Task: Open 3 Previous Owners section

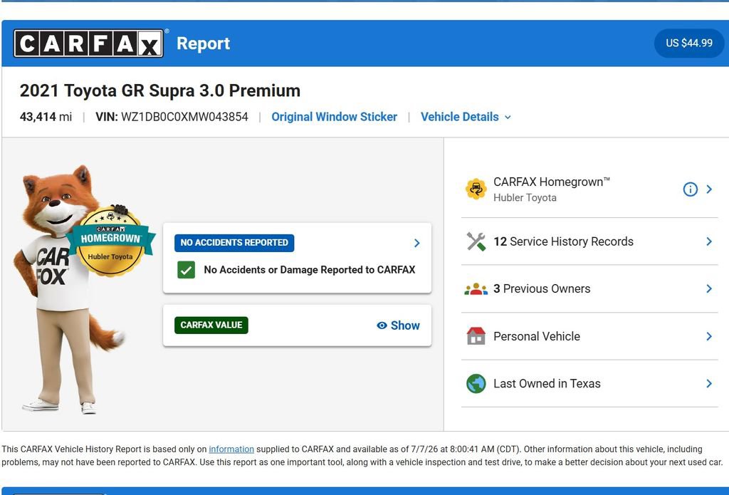Action: click(x=589, y=289)
